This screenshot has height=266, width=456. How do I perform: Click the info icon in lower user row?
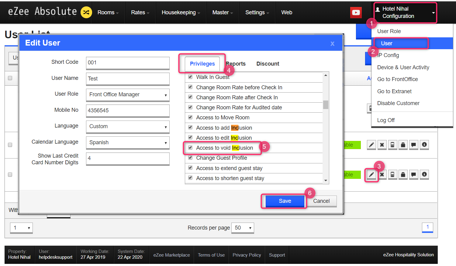[x=424, y=175]
